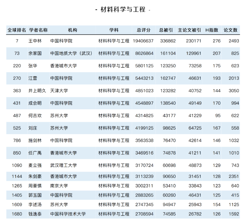Click the 主论文被引 column header
Image resolution: width=245 pixels, height=220 pixels.
pyautogui.click(x=189, y=30)
